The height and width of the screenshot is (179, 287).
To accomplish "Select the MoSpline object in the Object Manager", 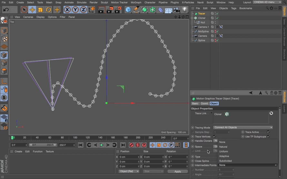I will tap(203, 32).
